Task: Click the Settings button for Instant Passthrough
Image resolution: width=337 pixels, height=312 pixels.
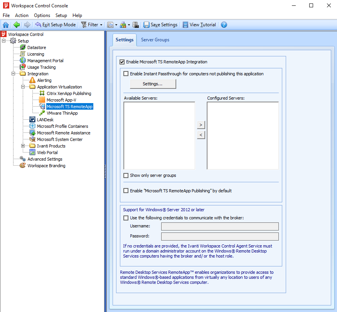Action: (153, 84)
